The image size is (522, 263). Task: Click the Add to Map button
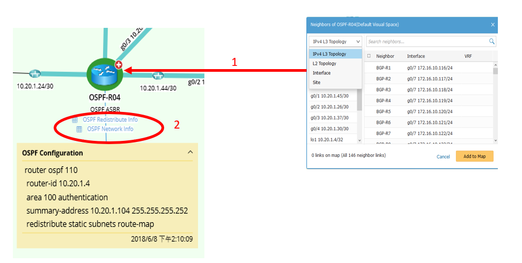(x=474, y=156)
